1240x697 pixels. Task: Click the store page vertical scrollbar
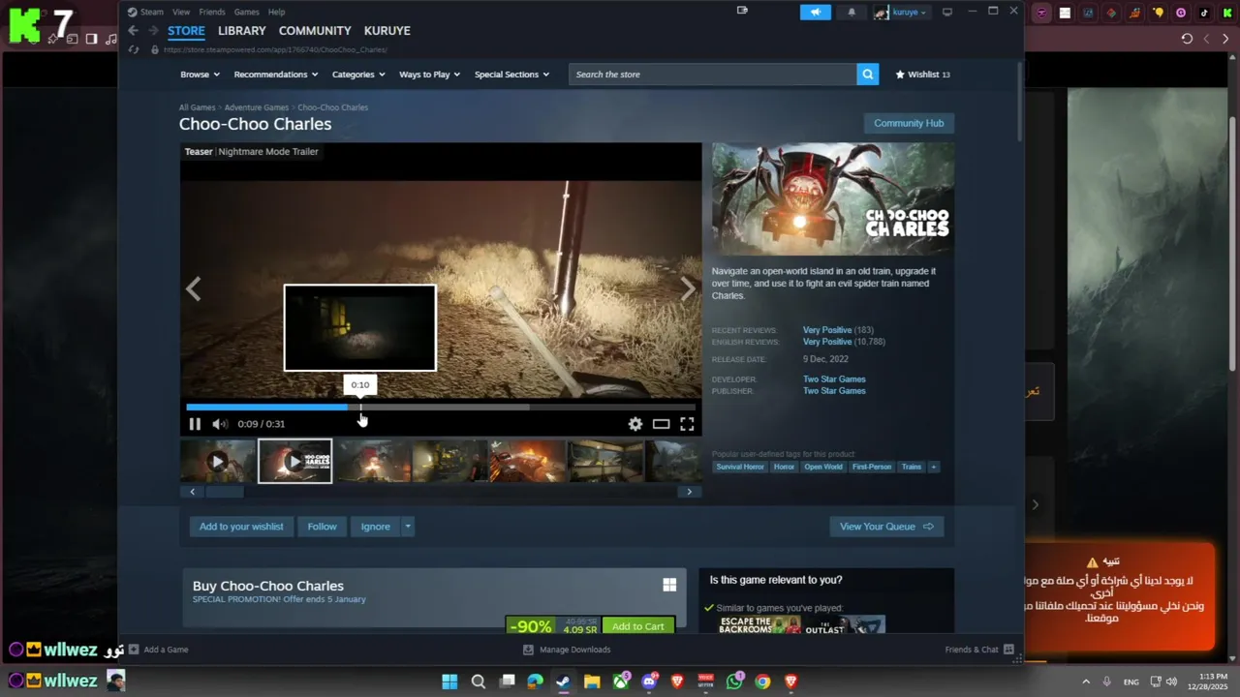[x=1018, y=102]
